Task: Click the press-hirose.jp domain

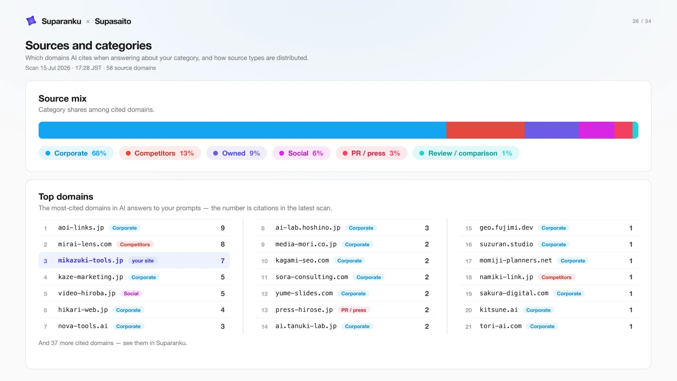Action: coord(304,310)
